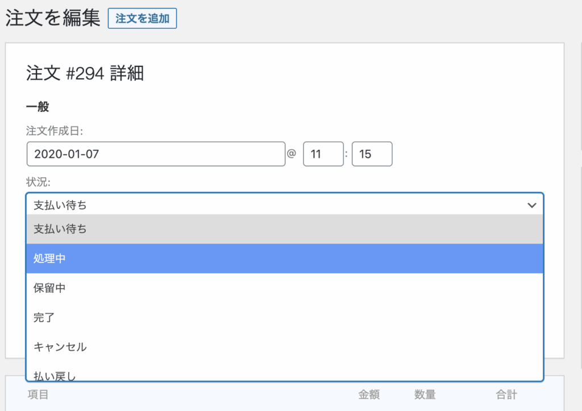Click the 項目 column header
Image resolution: width=582 pixels, height=411 pixels.
point(38,395)
